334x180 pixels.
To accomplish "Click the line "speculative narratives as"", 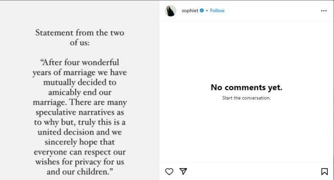I will pos(80,112).
